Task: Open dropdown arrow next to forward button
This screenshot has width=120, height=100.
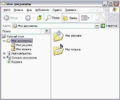Action: click(33, 18)
